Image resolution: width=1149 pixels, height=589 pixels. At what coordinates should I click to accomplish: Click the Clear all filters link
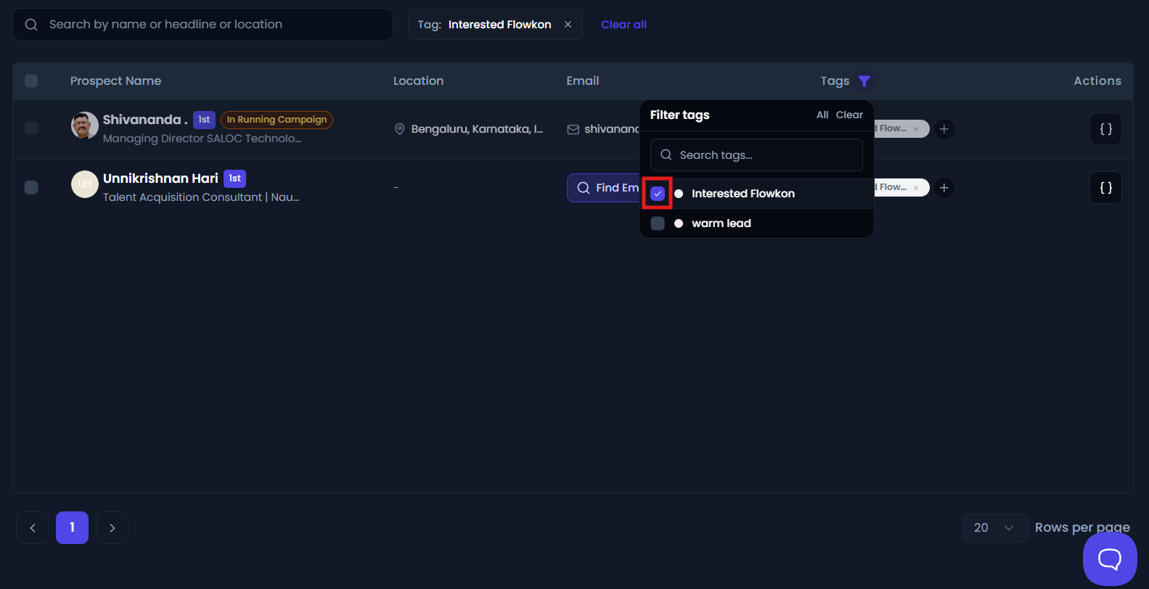623,25
